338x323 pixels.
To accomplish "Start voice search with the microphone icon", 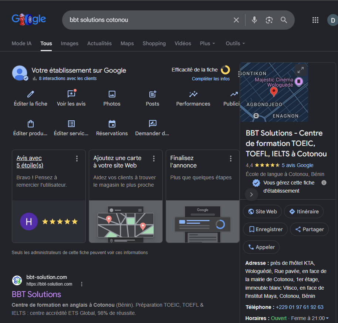I will 254,20.
